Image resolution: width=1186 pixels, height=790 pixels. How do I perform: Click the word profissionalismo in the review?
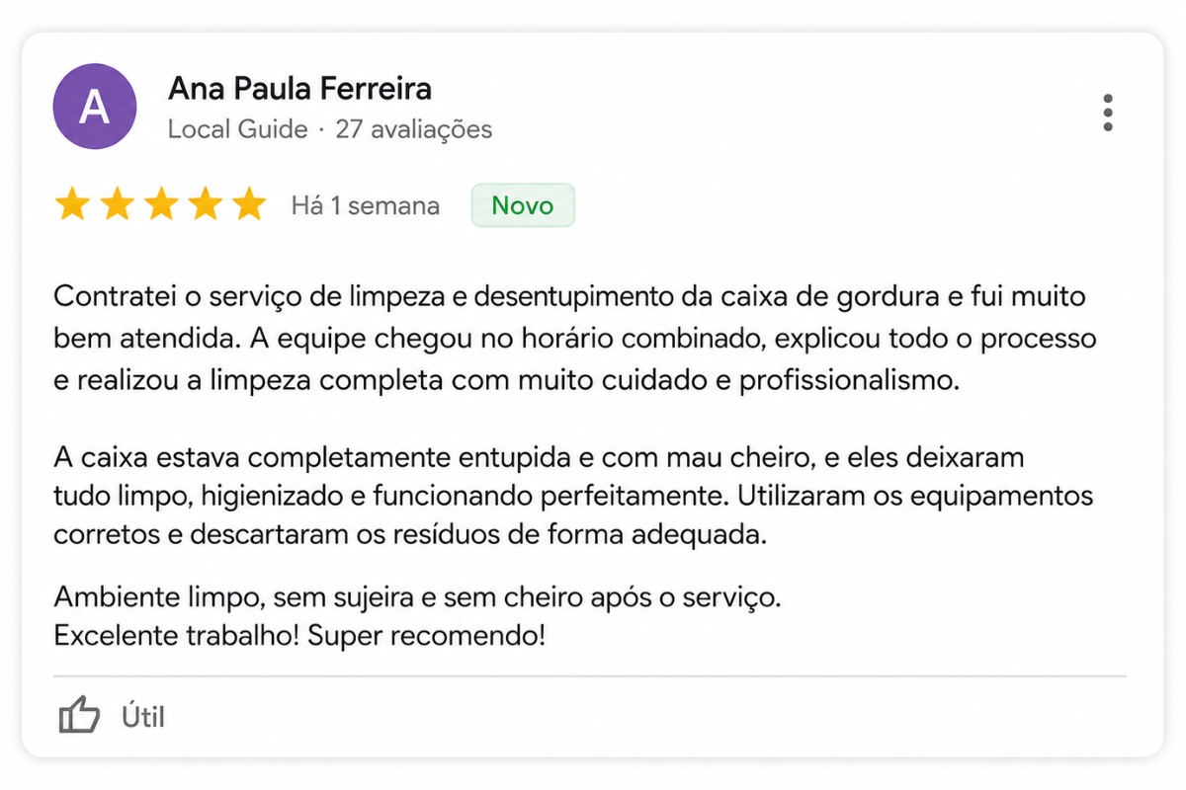click(x=850, y=382)
